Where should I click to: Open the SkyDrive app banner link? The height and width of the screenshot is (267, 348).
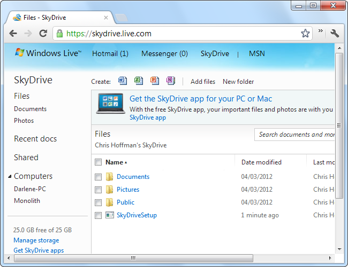148,117
